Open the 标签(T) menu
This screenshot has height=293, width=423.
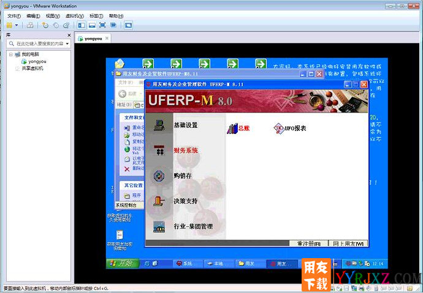tap(96, 16)
